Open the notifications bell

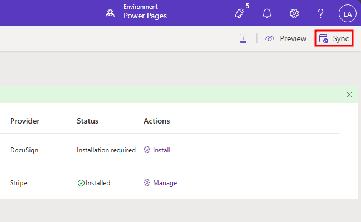point(267,13)
